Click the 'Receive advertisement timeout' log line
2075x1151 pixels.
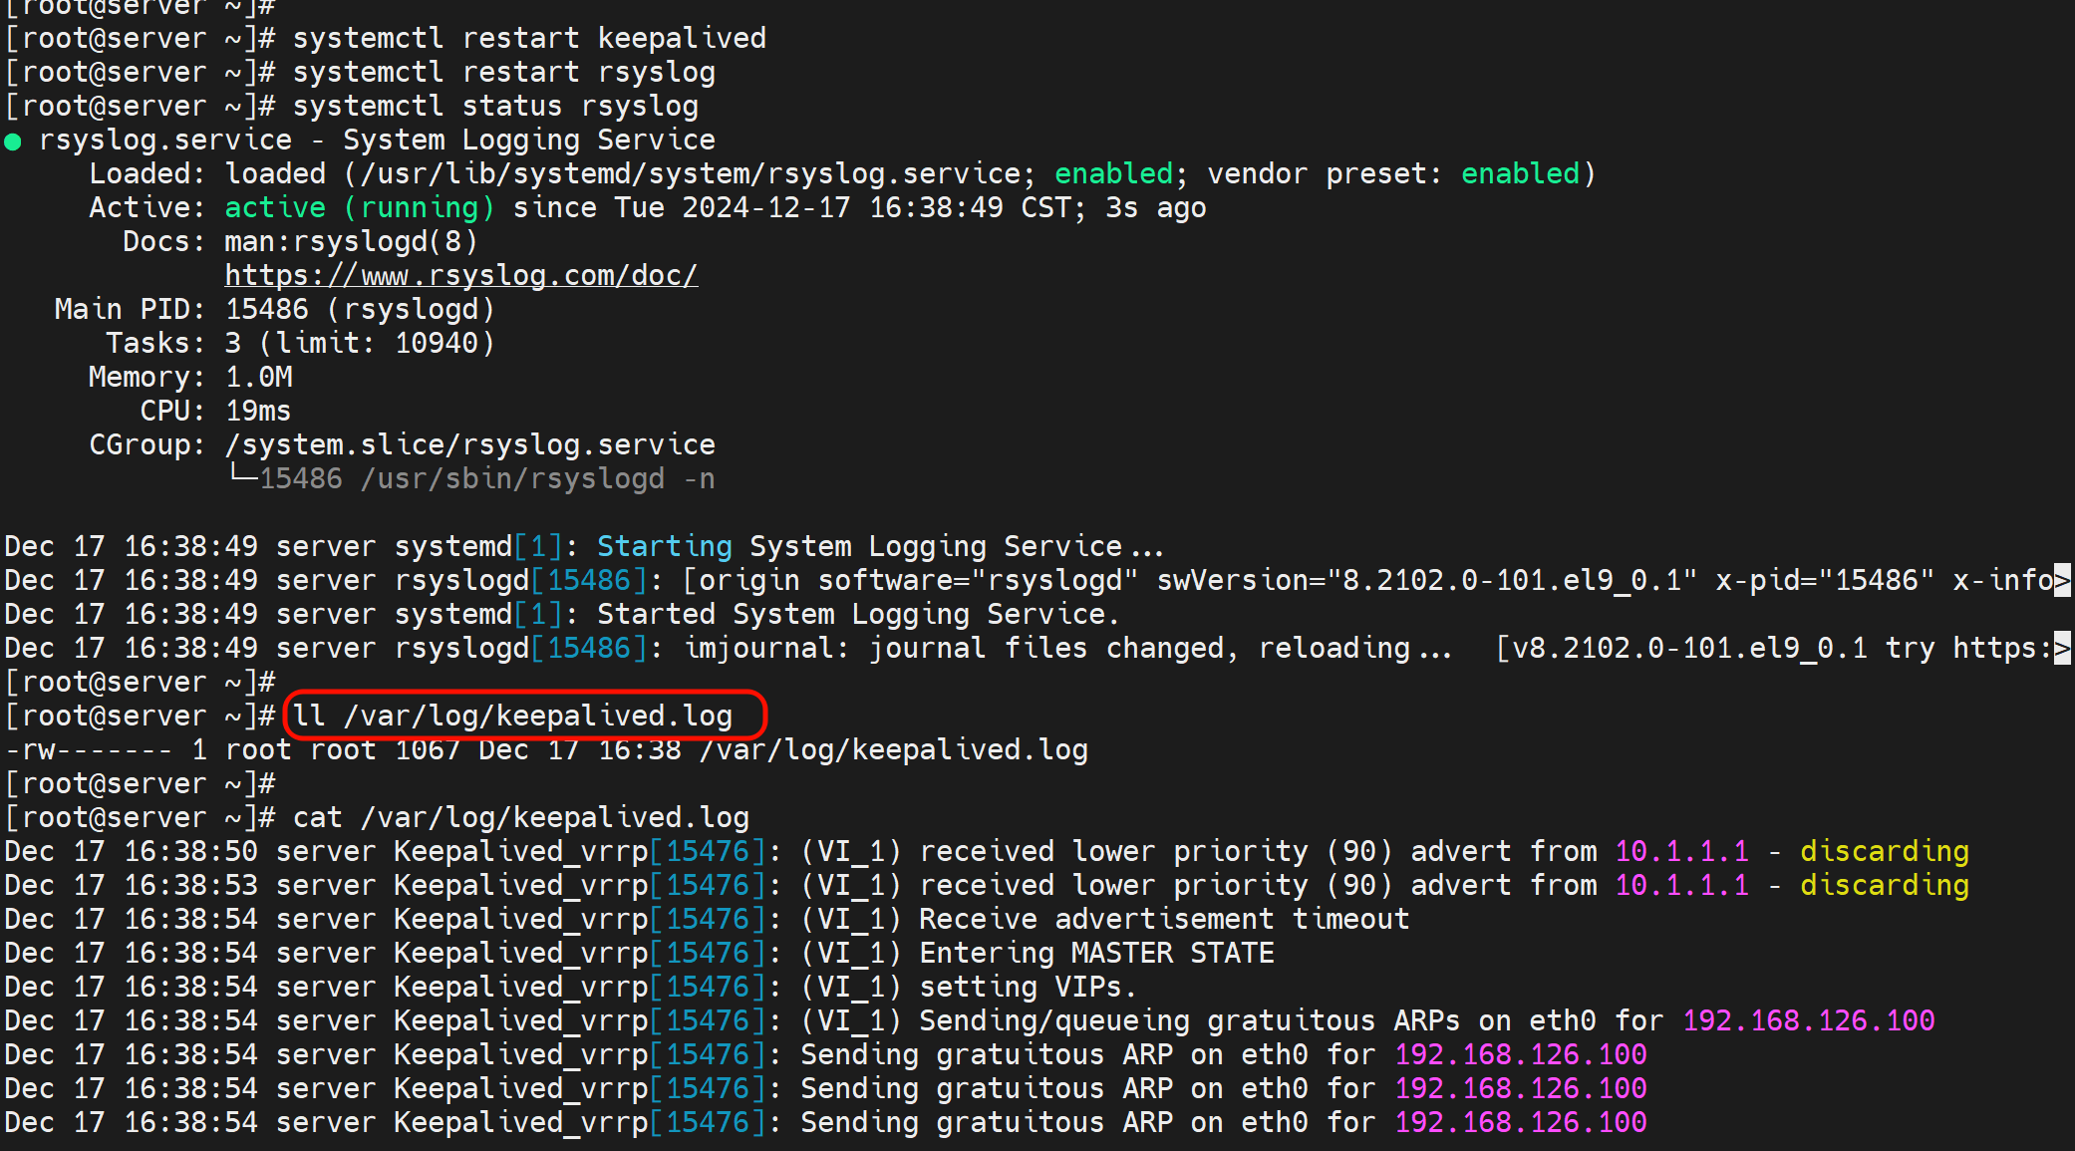(x=708, y=919)
